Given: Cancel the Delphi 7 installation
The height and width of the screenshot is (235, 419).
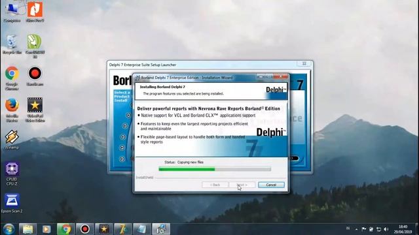Looking at the screenshot, I should [x=271, y=185].
